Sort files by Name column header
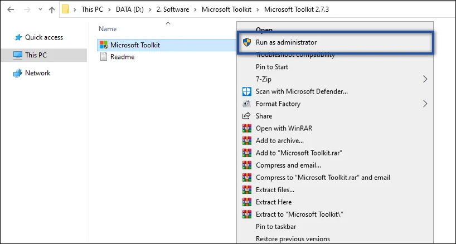Image resolution: width=456 pixels, height=244 pixels. 108,28
